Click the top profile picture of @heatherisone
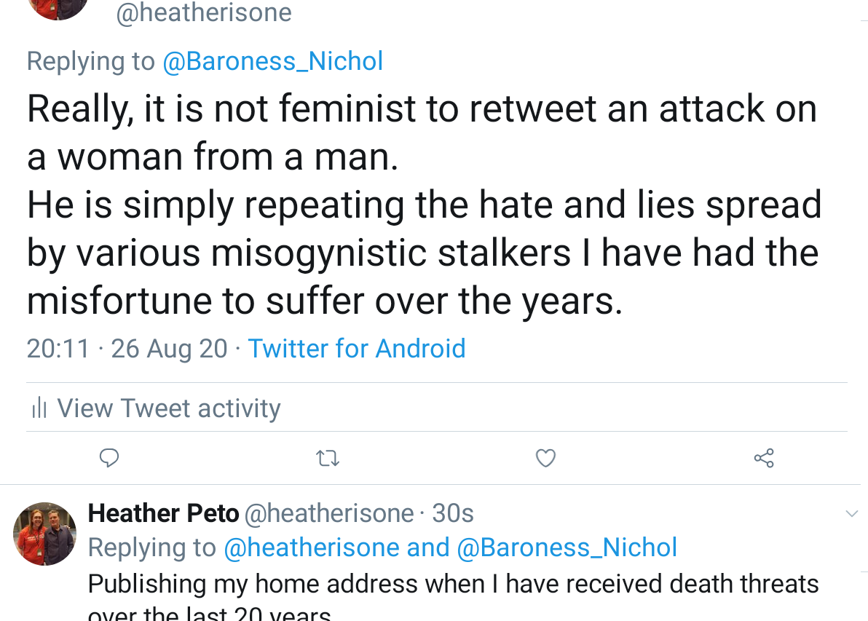The height and width of the screenshot is (621, 868). click(x=57, y=10)
